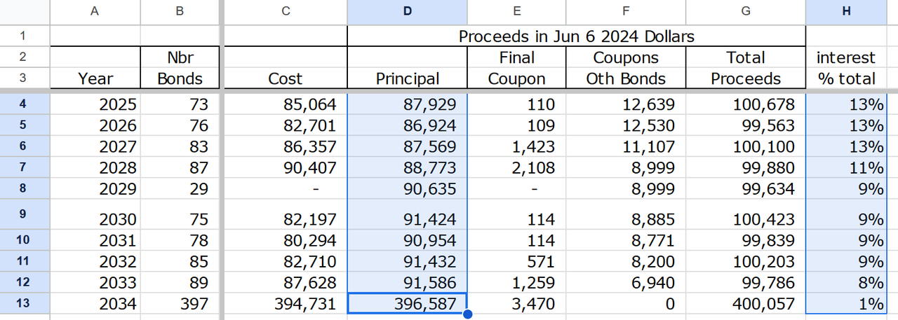Click the '% total' heading cell
Viewport: 898px width, 320px height.
pos(847,78)
